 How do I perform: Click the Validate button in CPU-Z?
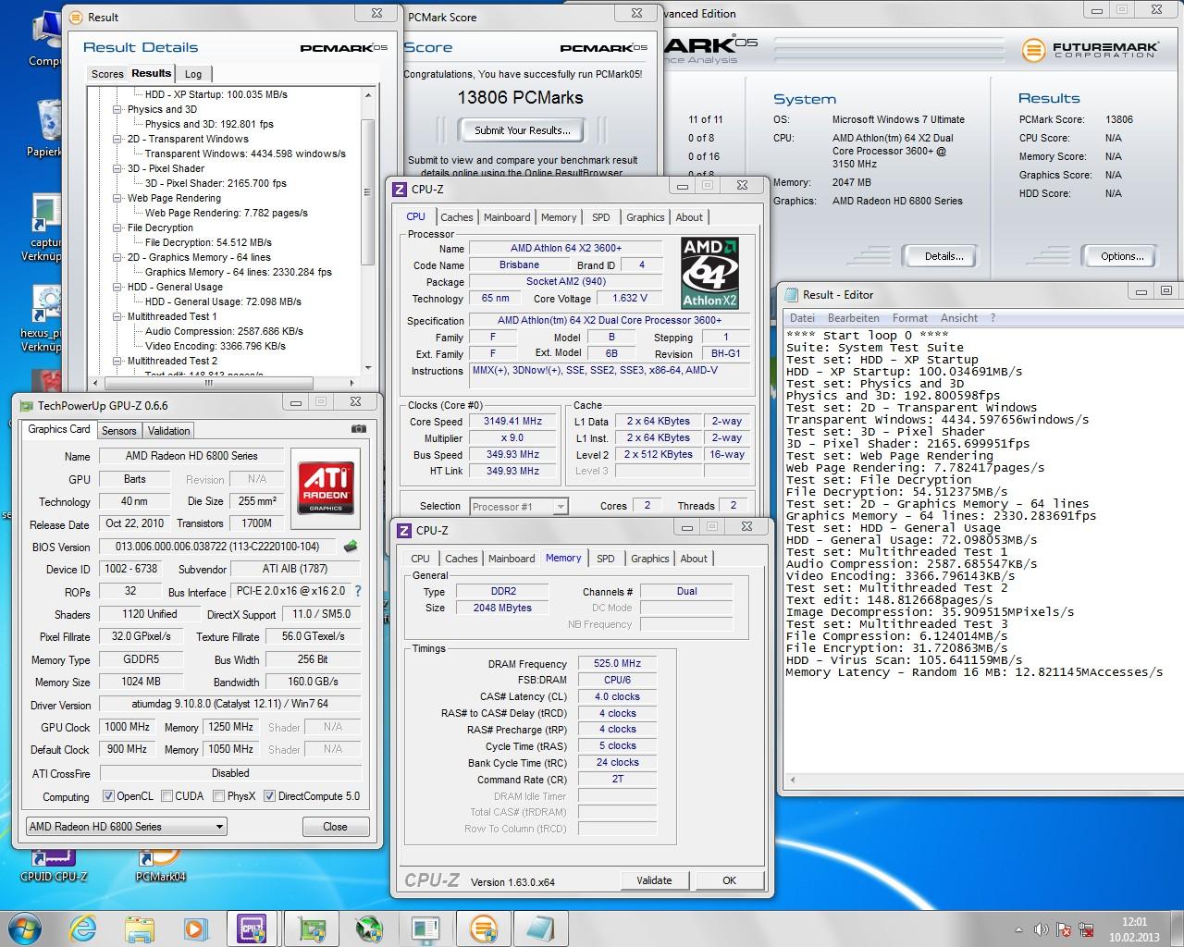click(654, 880)
